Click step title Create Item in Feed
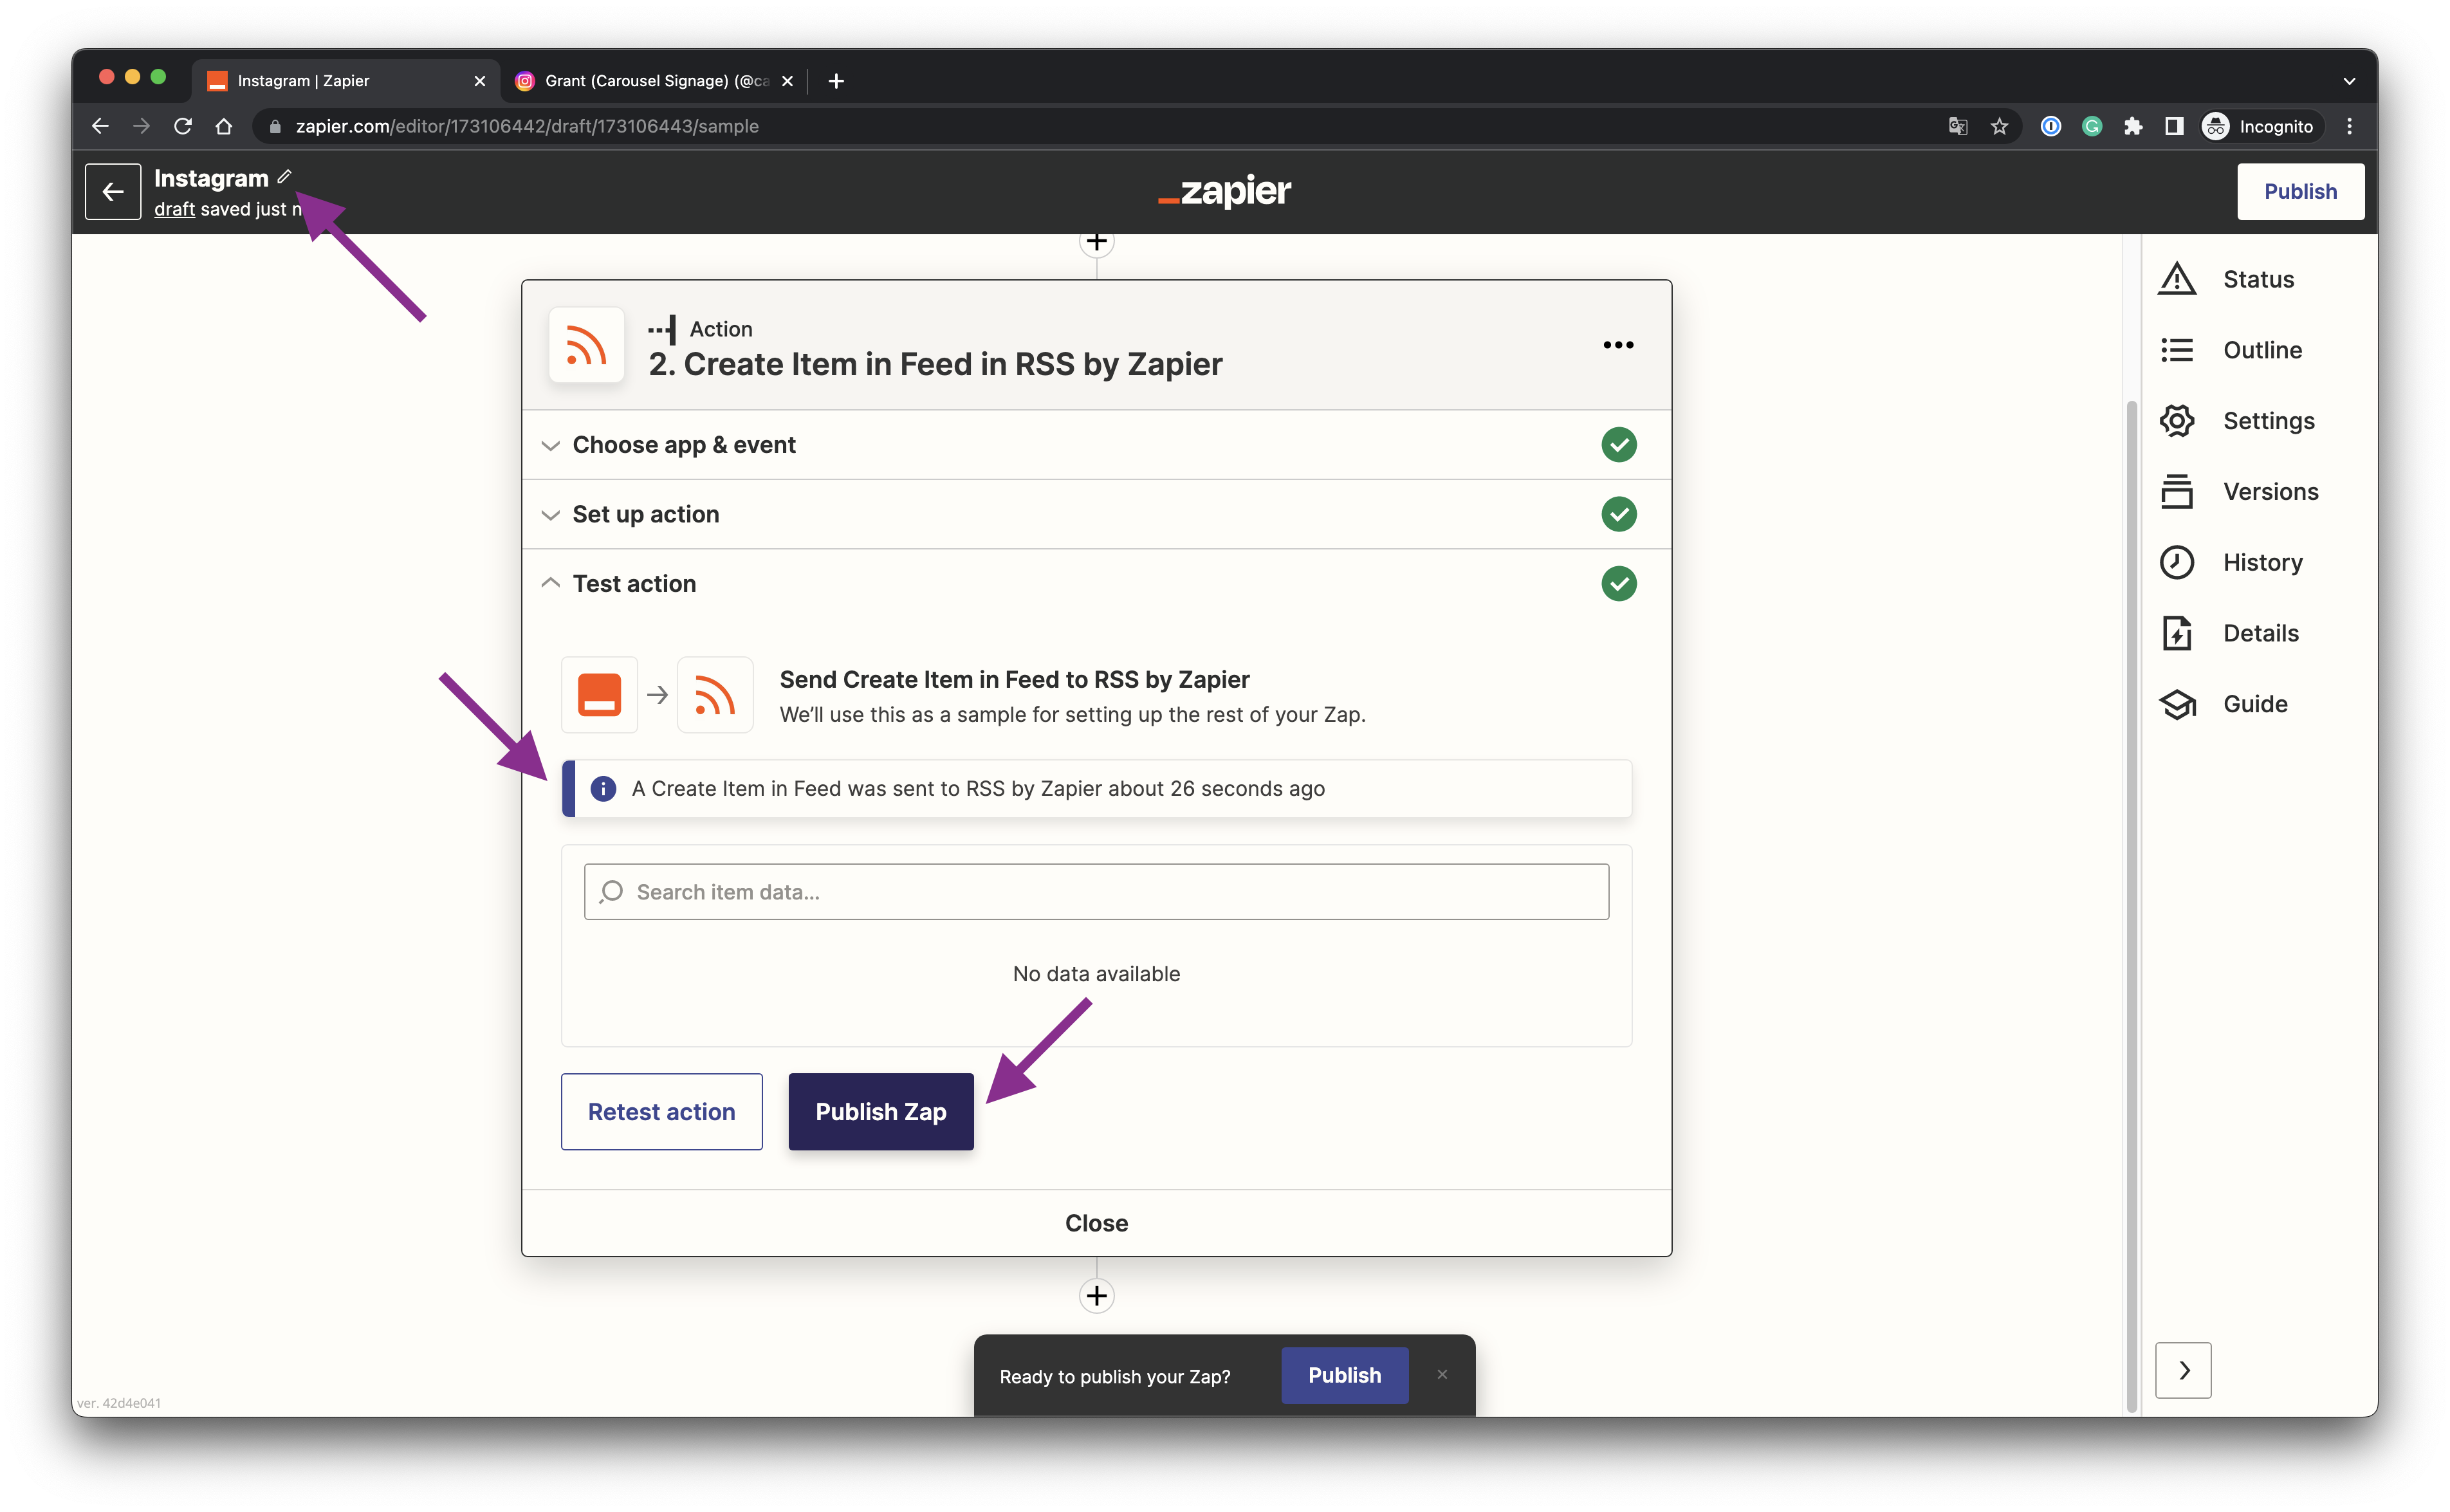This screenshot has width=2450, height=1512. pyautogui.click(x=935, y=364)
